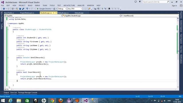Open the document tab list dropdown arrow

pyautogui.click(x=178, y=13)
